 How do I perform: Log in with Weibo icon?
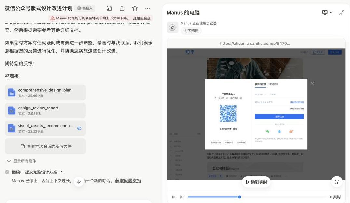291,132
